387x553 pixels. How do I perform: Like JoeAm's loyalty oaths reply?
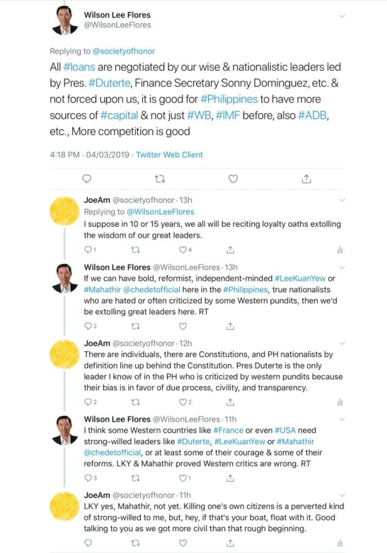183,249
